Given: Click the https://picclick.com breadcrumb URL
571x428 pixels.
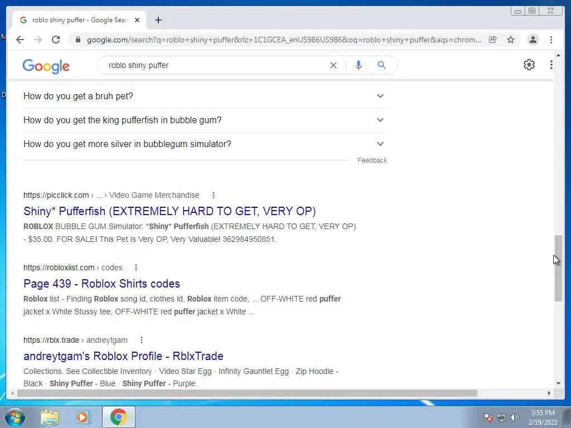Looking at the screenshot, I should coord(56,195).
